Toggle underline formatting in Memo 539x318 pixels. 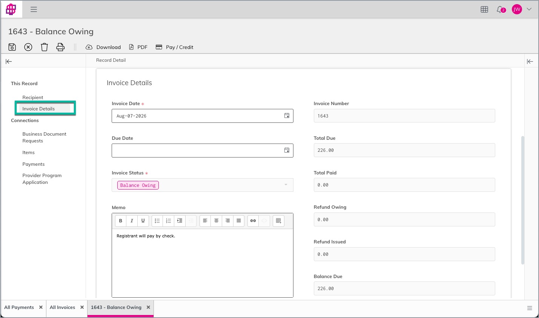point(143,221)
